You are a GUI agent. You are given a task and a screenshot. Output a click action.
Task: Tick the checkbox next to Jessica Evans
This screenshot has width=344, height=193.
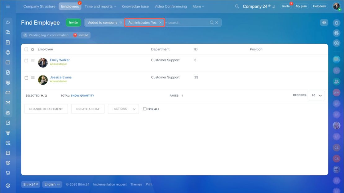pyautogui.click(x=26, y=78)
